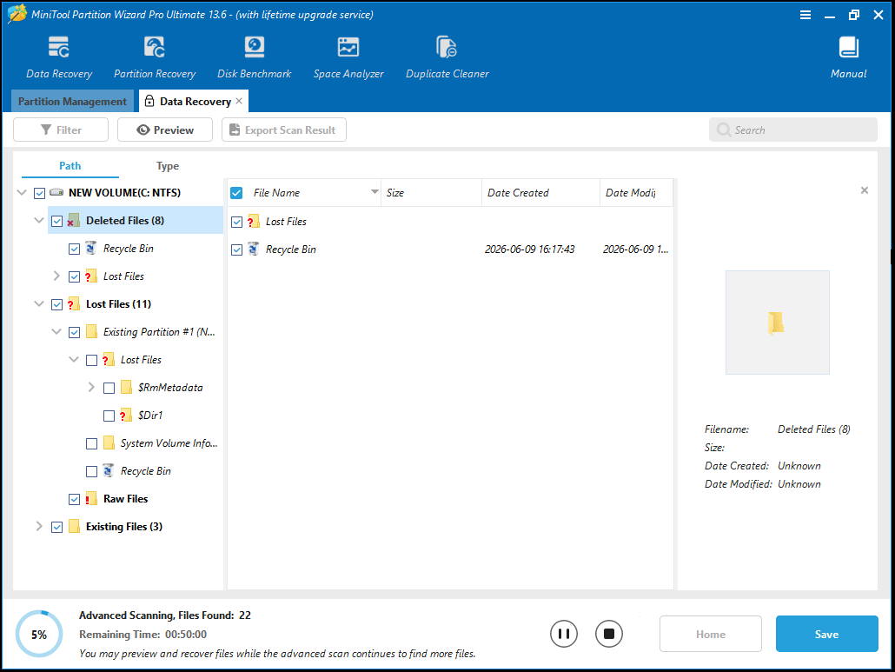
Task: Click the lock icon on Data Recovery tab
Action: tap(149, 101)
